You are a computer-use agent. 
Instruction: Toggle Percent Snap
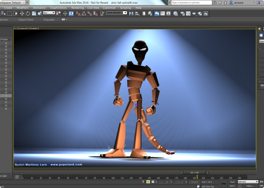89,13
